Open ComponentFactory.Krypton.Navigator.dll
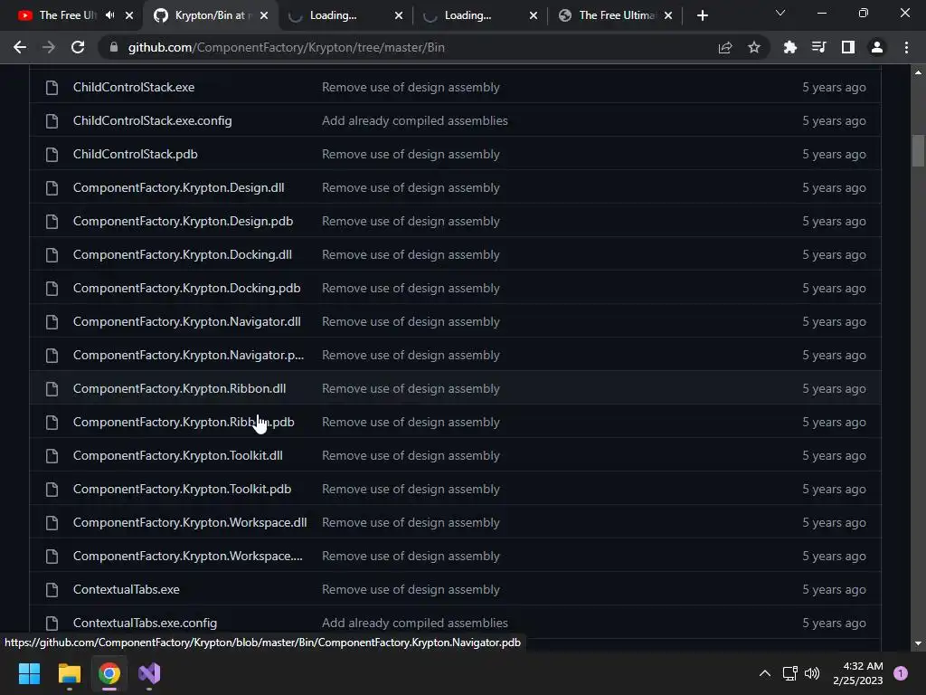 pos(186,321)
